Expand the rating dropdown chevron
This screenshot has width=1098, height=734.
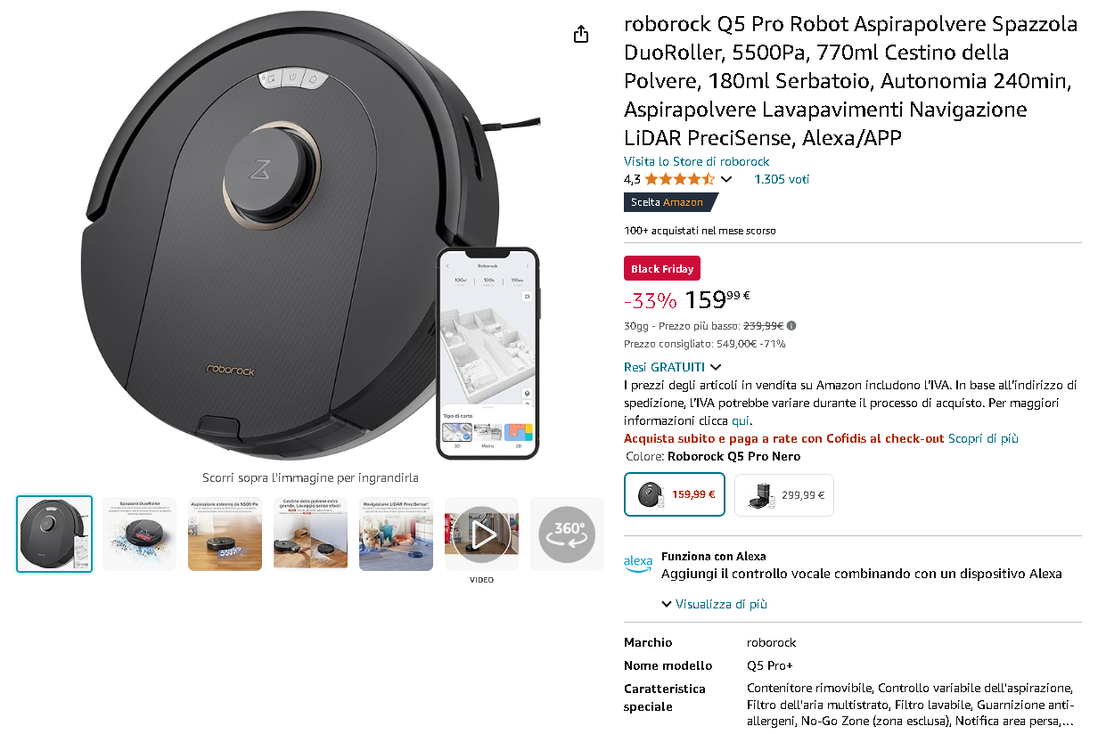[x=726, y=179]
